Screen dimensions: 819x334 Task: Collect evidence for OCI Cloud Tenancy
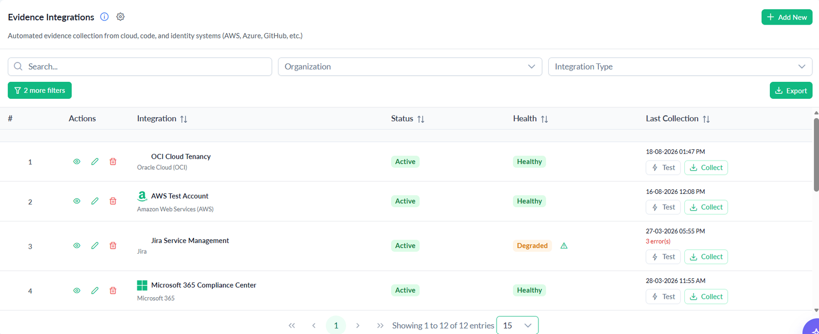pos(706,168)
